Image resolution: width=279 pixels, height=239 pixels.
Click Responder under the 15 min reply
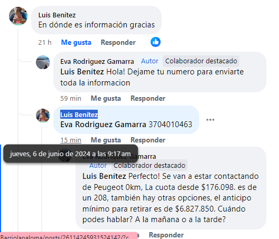[x=148, y=140]
